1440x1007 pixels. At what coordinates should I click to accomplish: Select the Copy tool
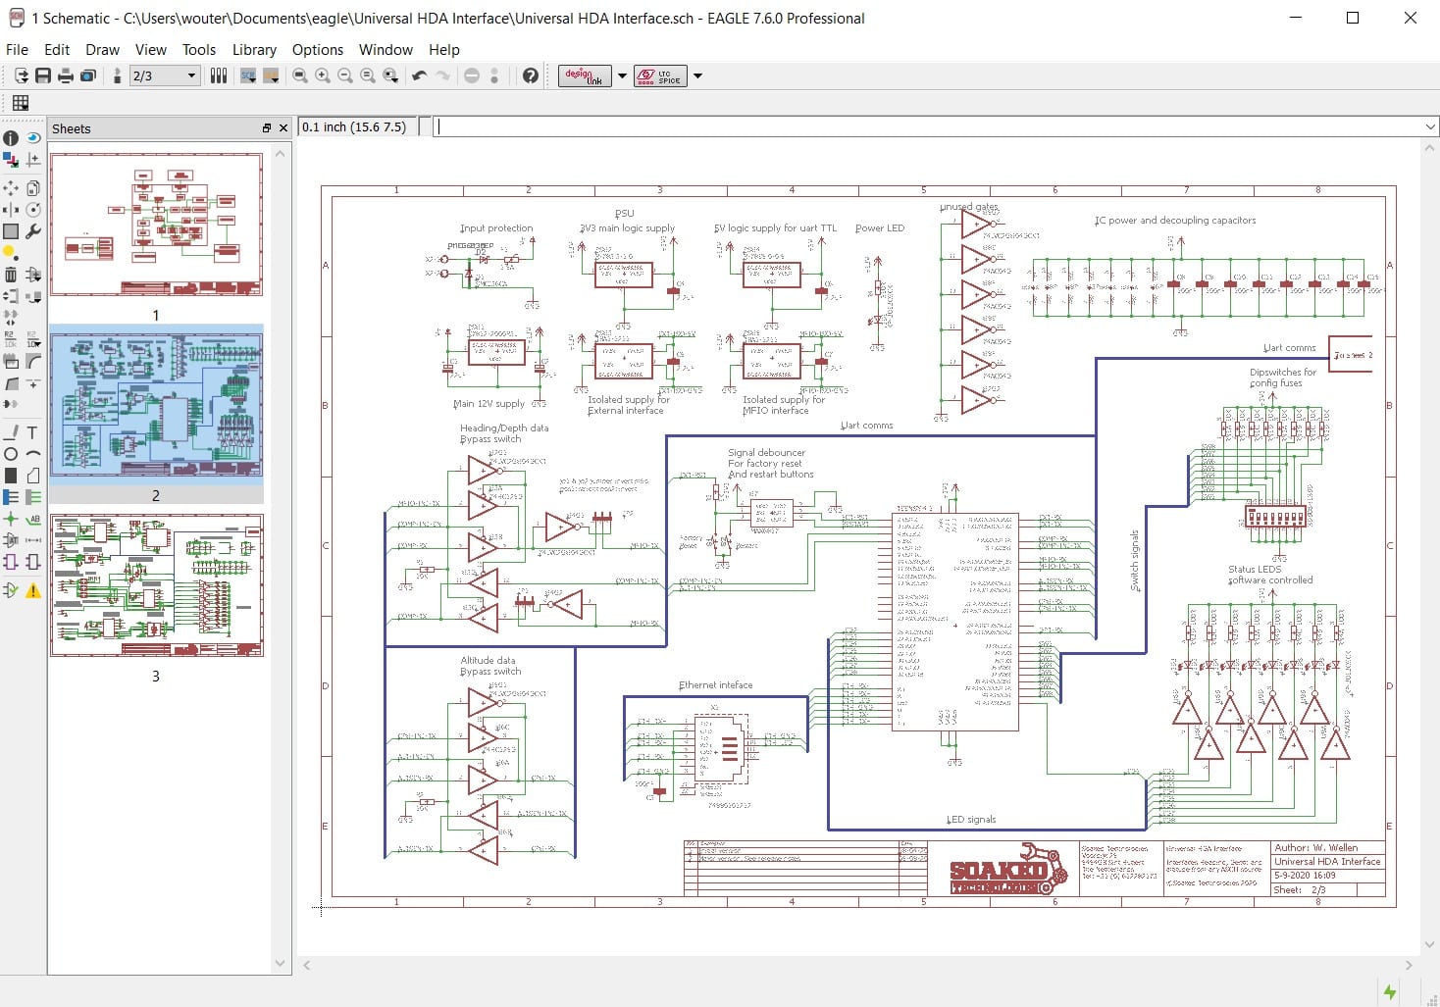[33, 187]
